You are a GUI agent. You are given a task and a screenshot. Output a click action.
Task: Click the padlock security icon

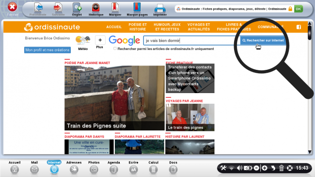(290, 9)
